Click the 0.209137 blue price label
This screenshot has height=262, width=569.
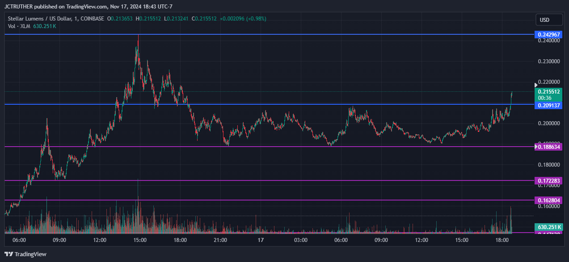(549, 106)
